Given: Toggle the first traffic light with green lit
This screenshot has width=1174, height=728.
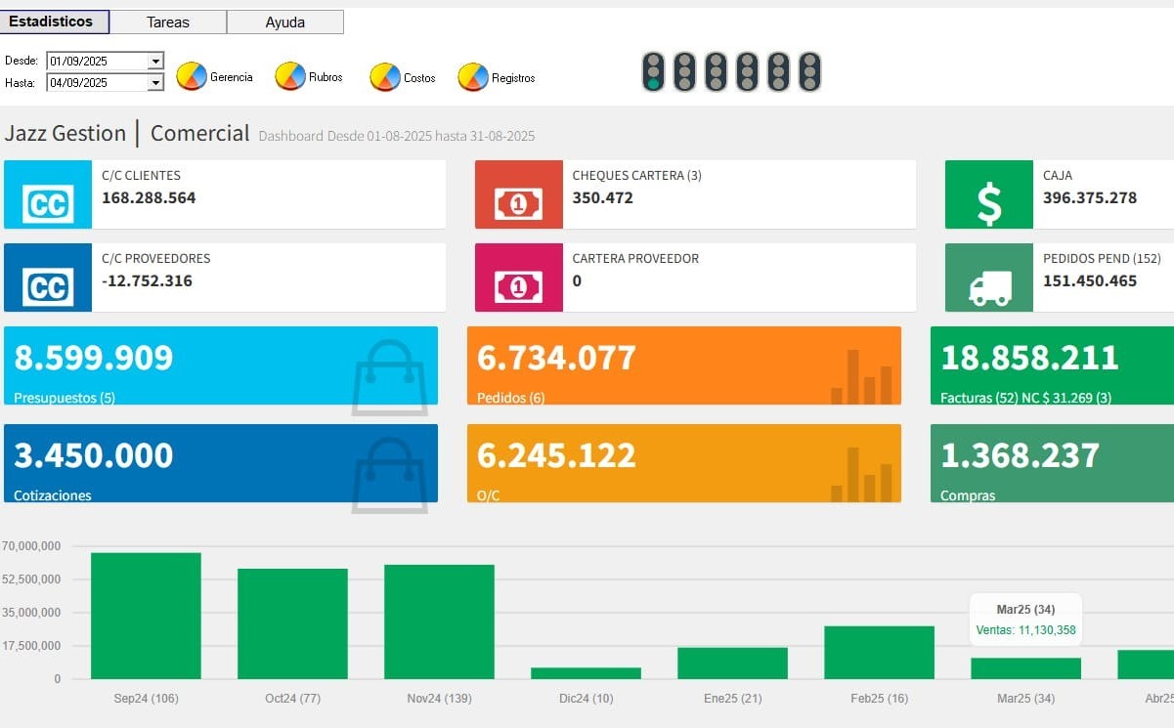Looking at the screenshot, I should [x=653, y=72].
